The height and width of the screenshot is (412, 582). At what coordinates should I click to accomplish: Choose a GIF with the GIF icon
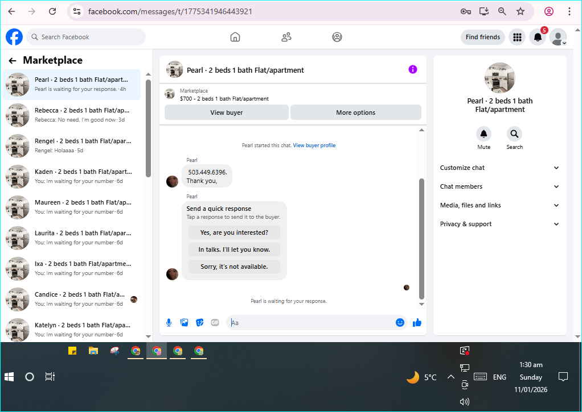[x=215, y=322]
